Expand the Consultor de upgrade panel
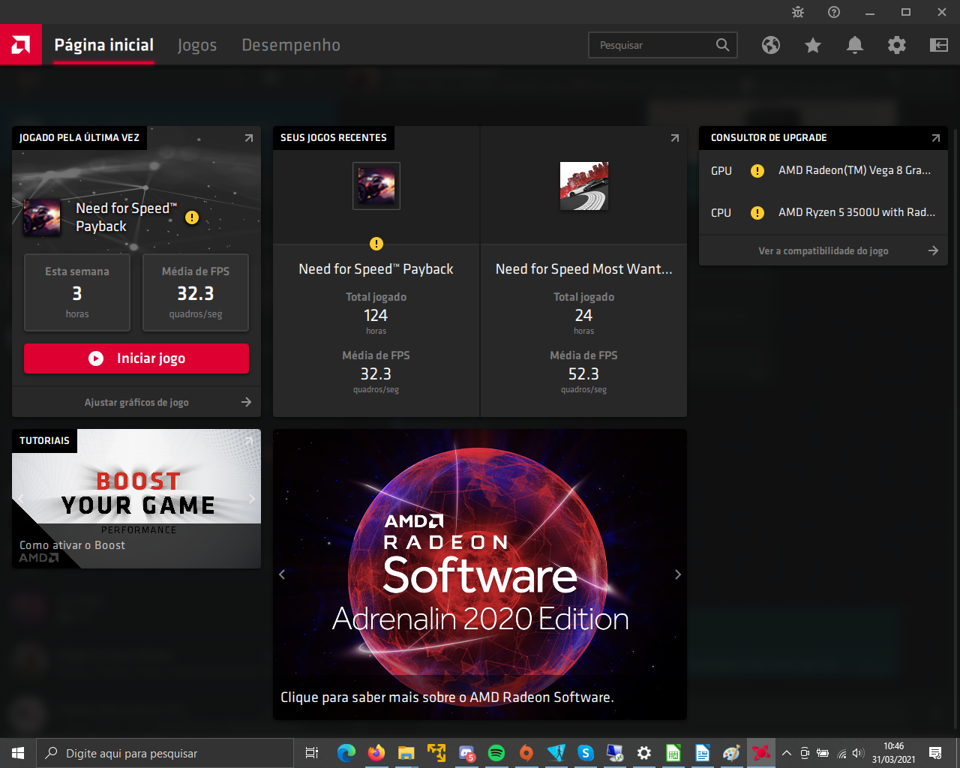Viewport: 960px width, 768px height. click(x=936, y=138)
